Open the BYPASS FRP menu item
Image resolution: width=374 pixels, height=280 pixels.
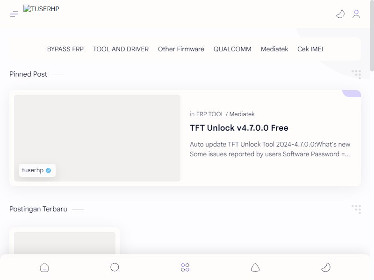pyautogui.click(x=65, y=49)
